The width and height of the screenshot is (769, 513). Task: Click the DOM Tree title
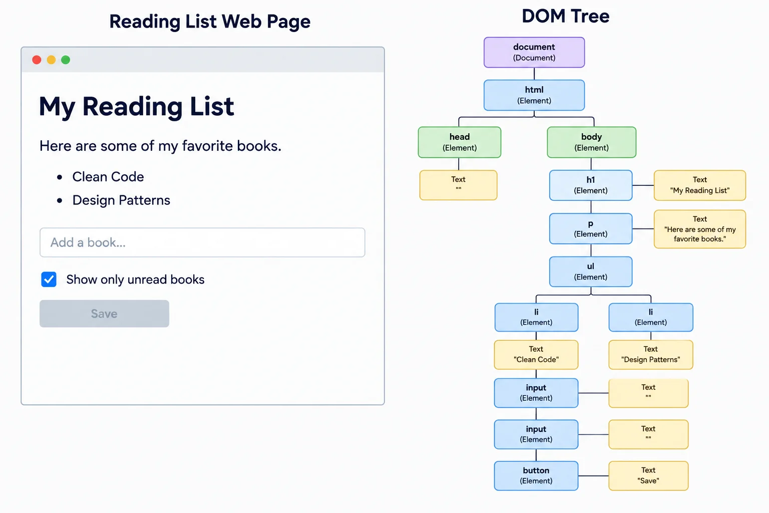566,16
